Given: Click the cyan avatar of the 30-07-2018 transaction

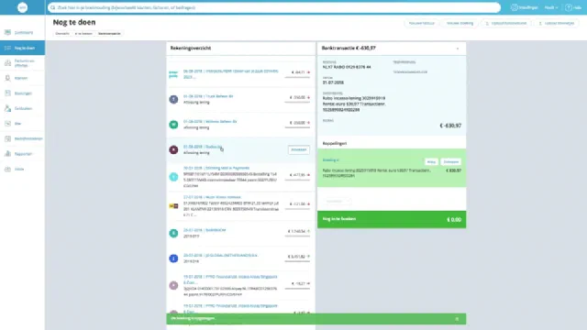Looking at the screenshot, I should click(173, 177).
